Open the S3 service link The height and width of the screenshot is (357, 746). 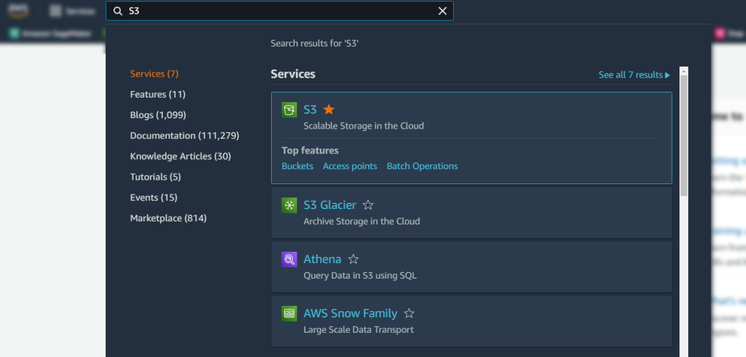point(310,109)
